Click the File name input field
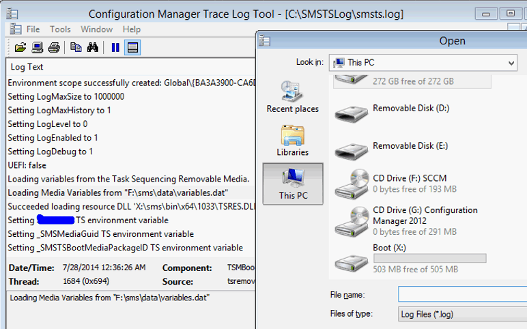 (x=462, y=294)
